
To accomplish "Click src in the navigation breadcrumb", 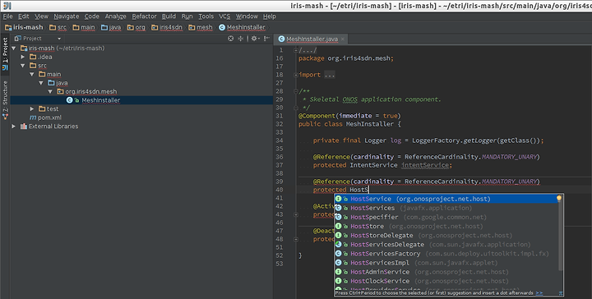I will pyautogui.click(x=58, y=27).
